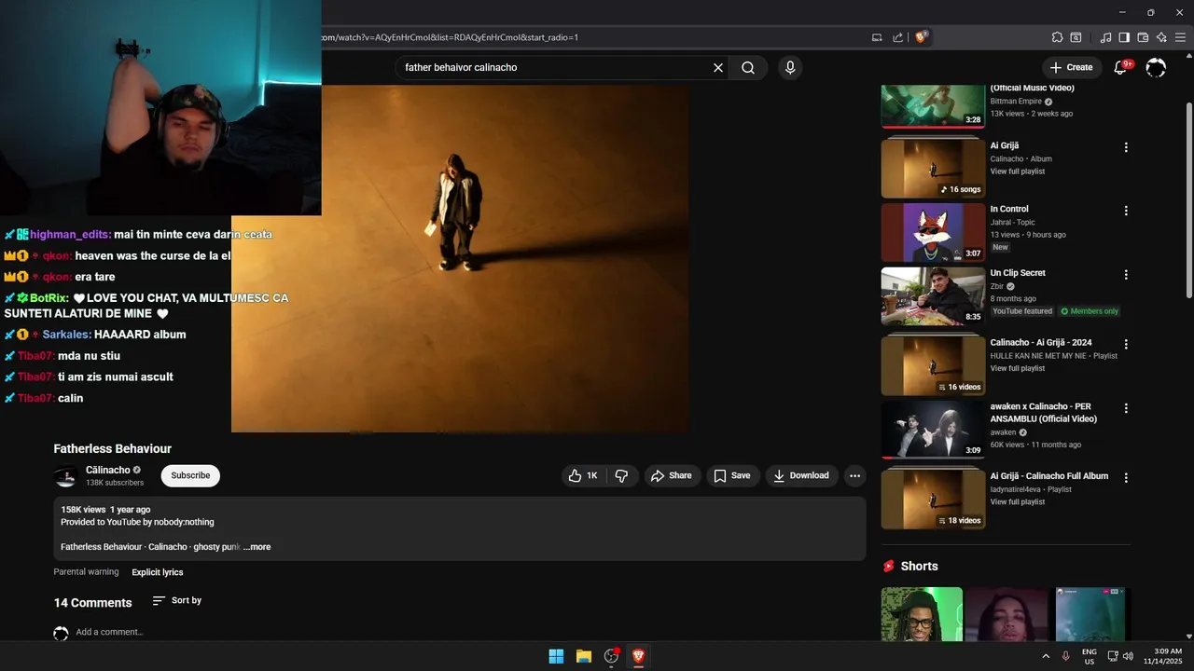1194x671 pixels.
Task: Open the Brave Wallet icon
Action: (1143, 37)
